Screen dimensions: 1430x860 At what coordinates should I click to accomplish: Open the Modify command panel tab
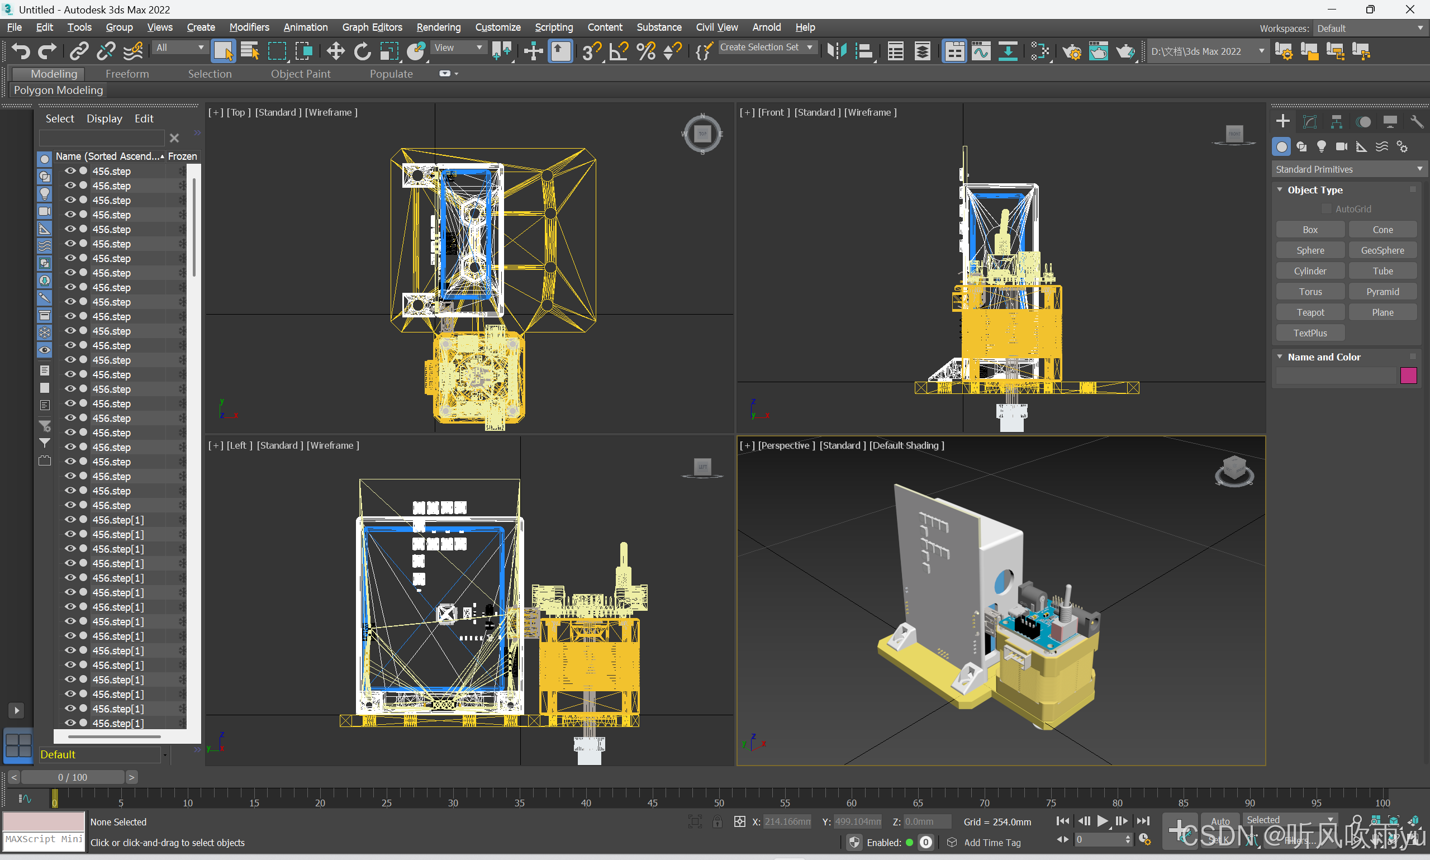tap(1309, 122)
